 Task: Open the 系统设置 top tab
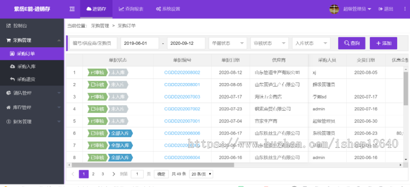click(168, 9)
